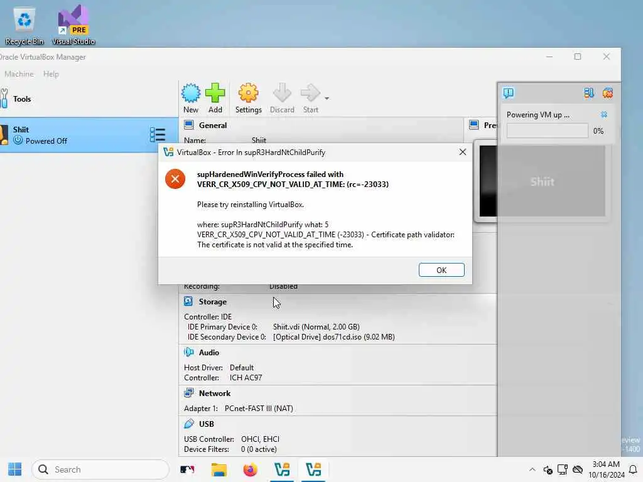
Task: Click the USB plug icon
Action: (x=188, y=424)
